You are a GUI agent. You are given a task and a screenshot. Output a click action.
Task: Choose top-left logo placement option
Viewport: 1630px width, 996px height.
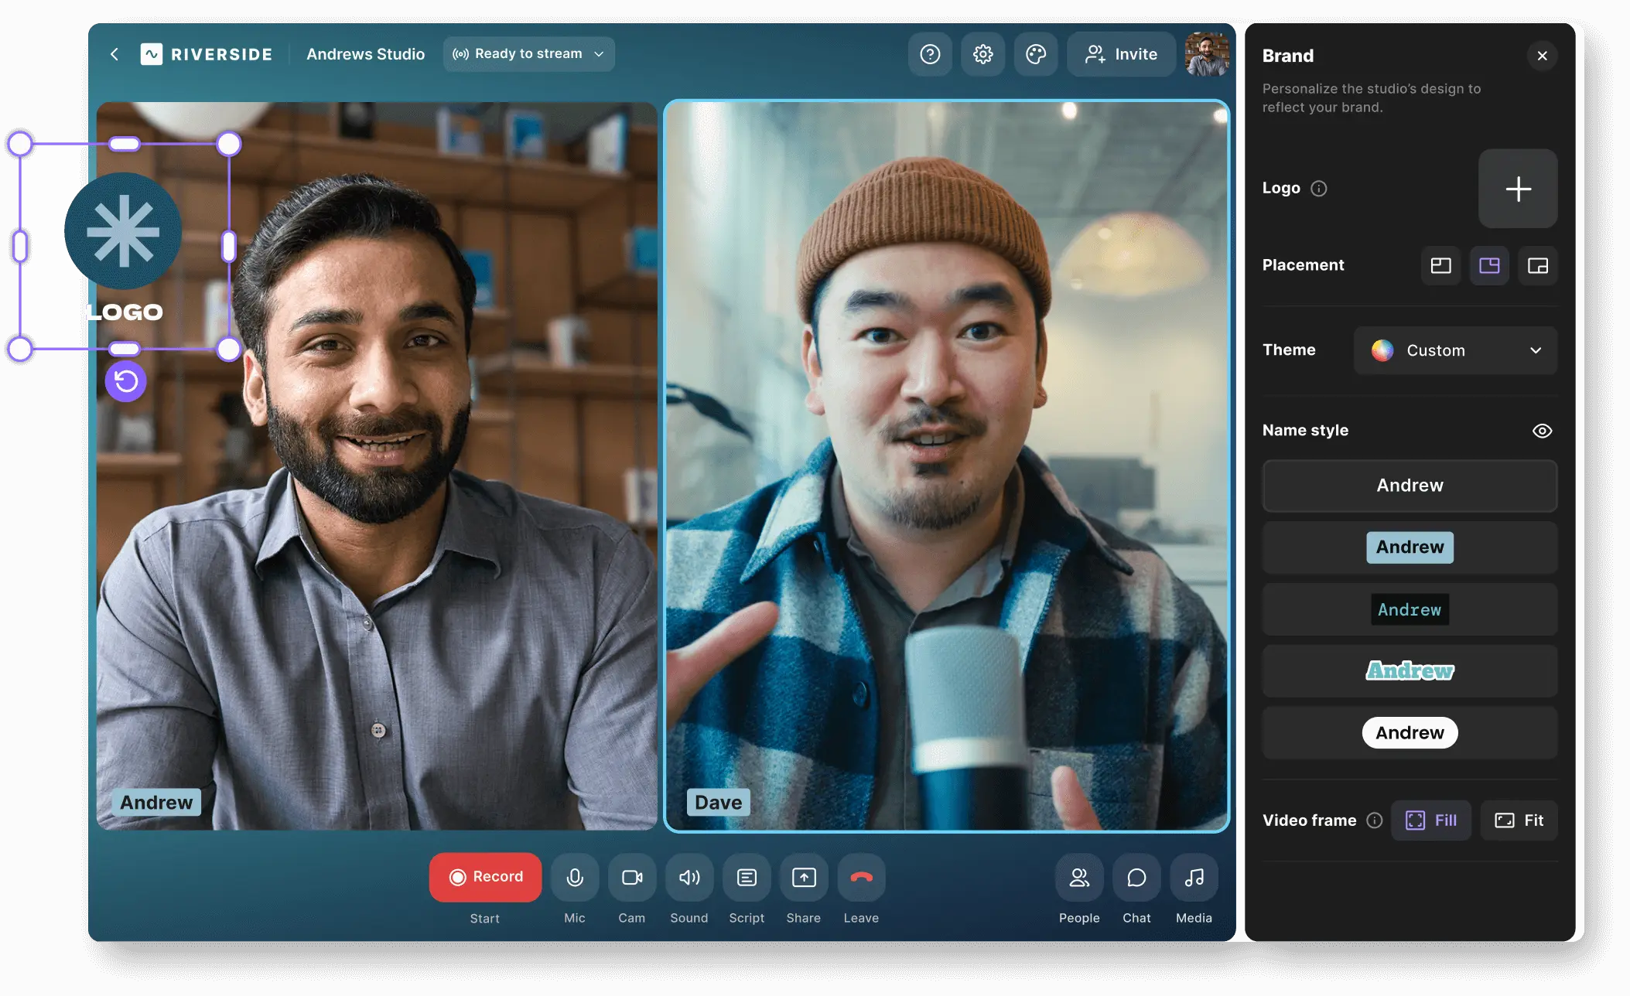1440,266
